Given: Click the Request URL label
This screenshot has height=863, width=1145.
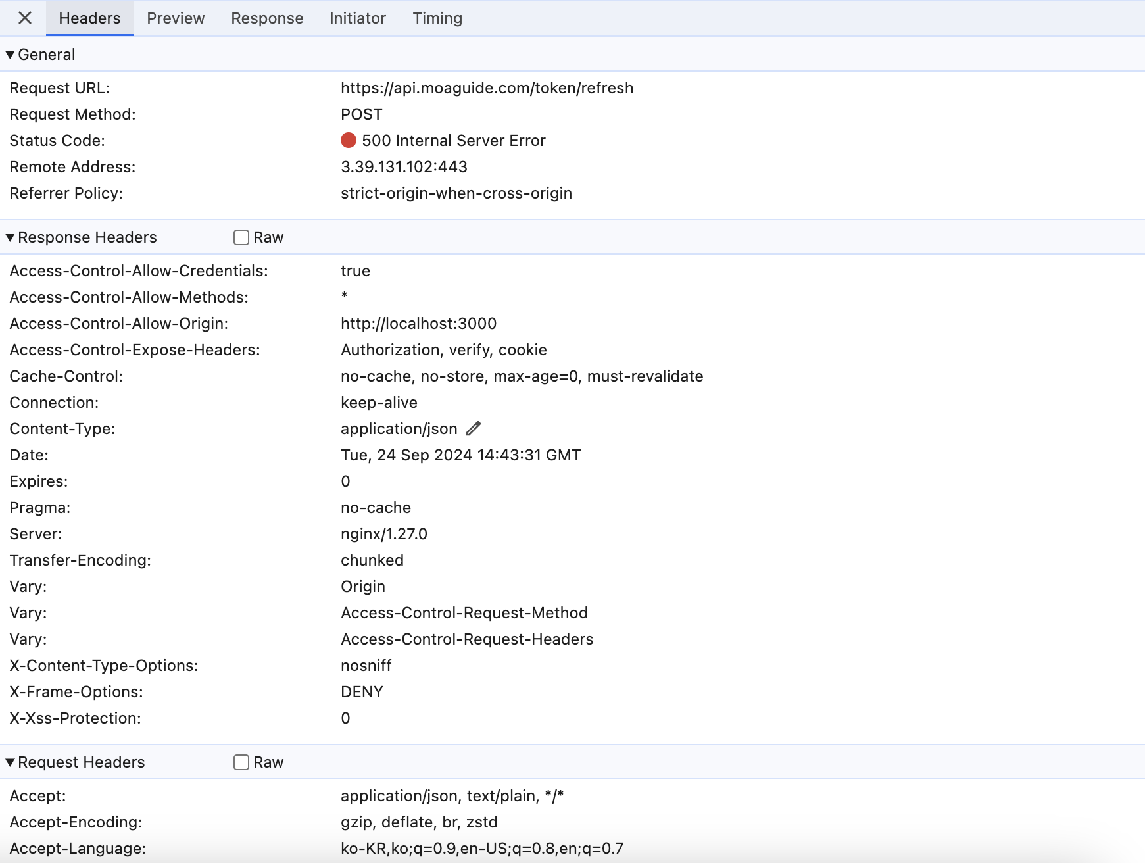Looking at the screenshot, I should coord(60,88).
